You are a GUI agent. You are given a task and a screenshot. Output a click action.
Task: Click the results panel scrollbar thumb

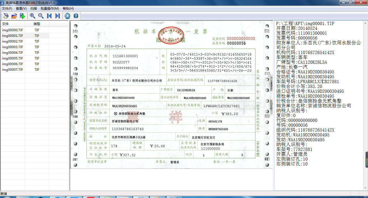click(x=366, y=160)
